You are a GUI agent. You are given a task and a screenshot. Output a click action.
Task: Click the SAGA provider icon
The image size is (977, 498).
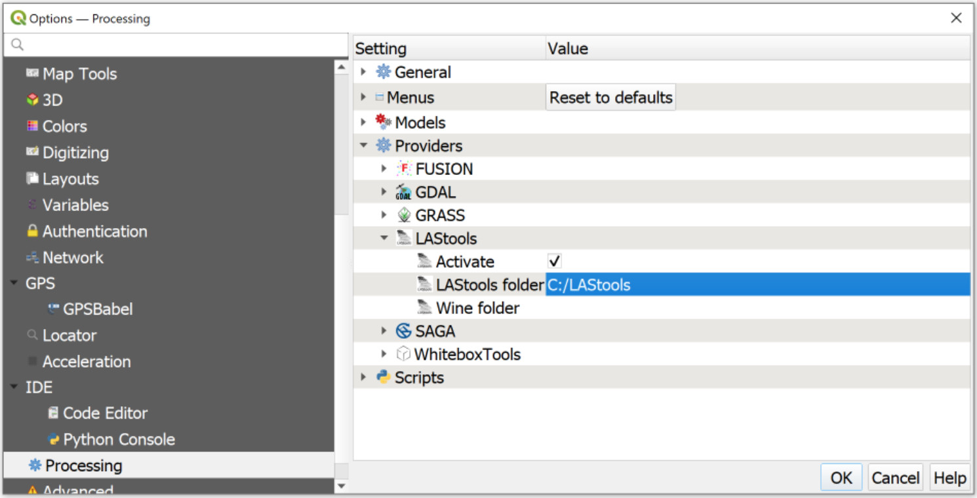pos(404,331)
